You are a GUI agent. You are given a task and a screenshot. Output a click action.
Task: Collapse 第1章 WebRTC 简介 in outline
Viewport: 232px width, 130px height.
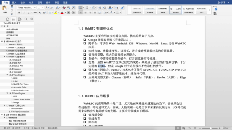[x=2, y=42]
